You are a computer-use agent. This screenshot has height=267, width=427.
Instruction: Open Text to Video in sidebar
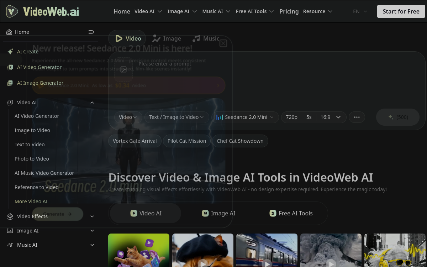click(x=30, y=145)
